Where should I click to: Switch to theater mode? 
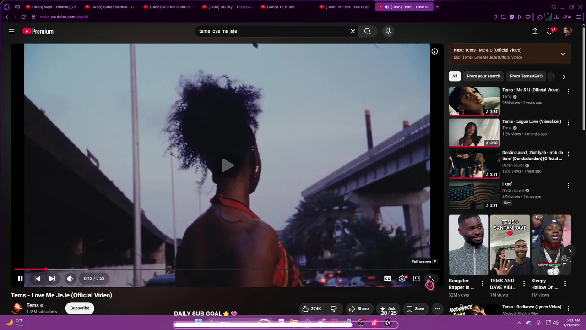[x=417, y=279]
